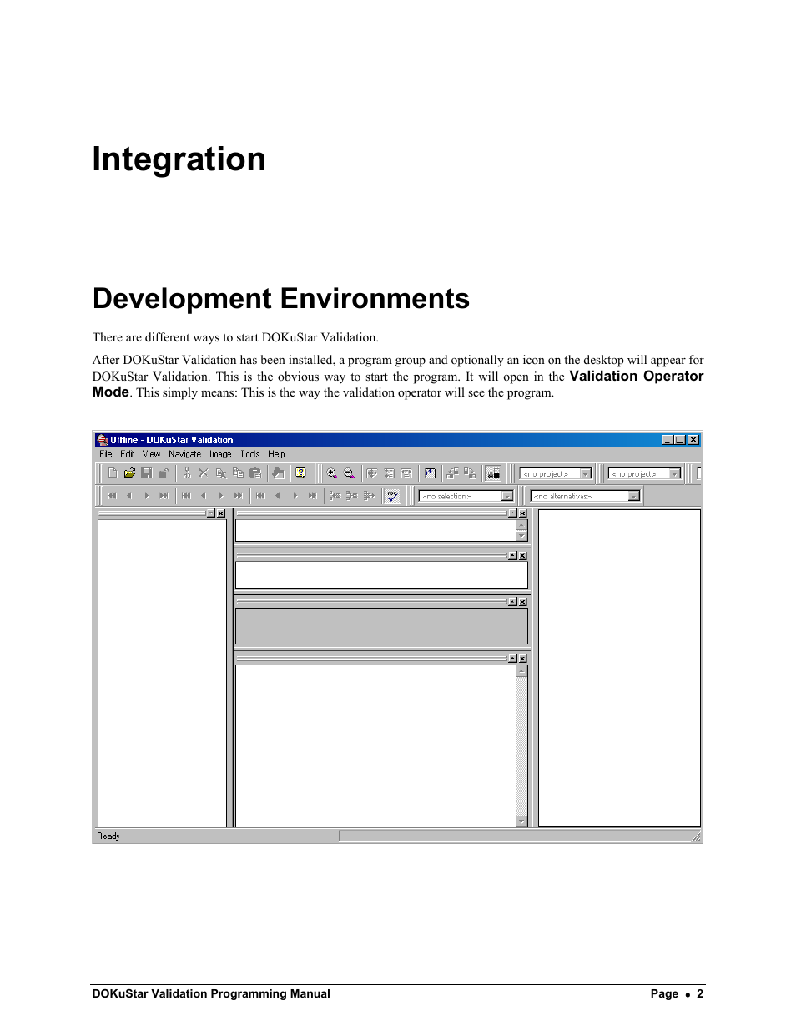Close the topmost middle panel
The height and width of the screenshot is (1031, 796).
pos(522,513)
